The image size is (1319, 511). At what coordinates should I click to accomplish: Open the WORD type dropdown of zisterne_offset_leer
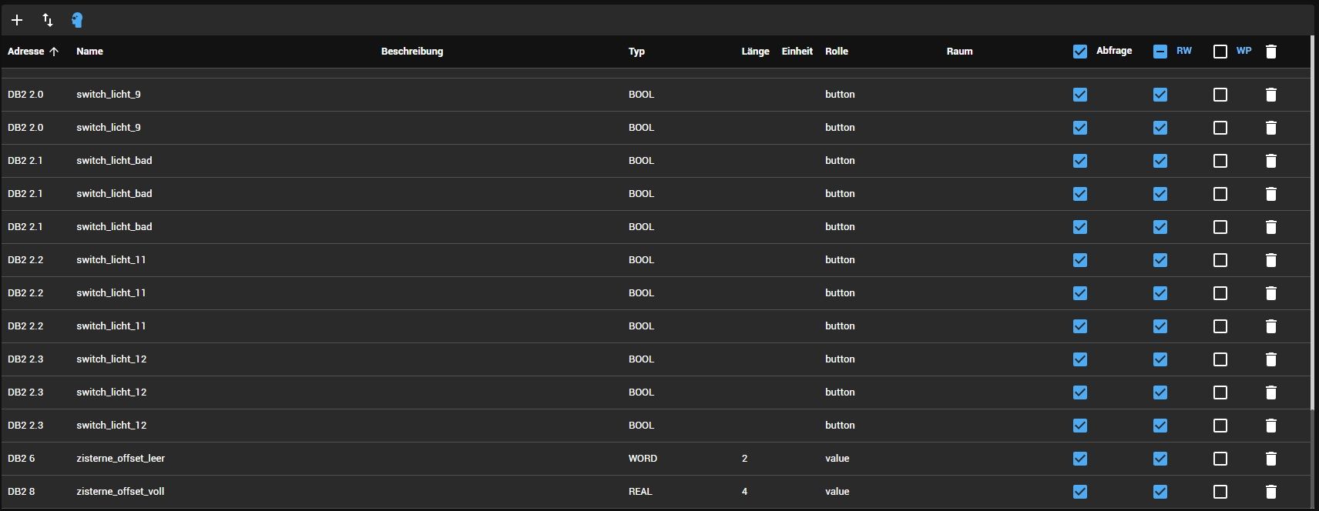[x=643, y=459]
